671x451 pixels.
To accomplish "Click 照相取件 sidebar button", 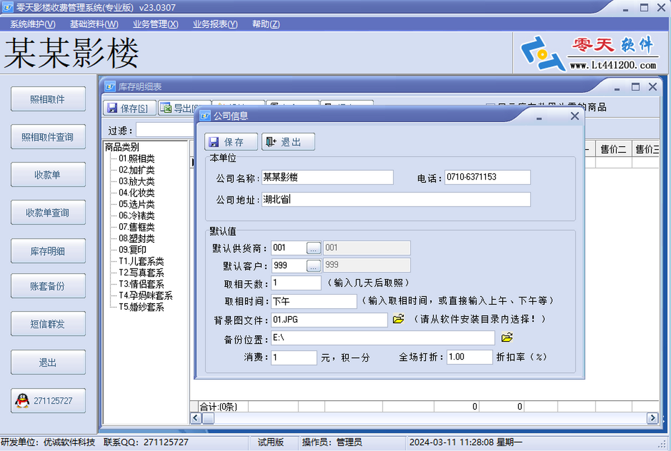I will 48,99.
